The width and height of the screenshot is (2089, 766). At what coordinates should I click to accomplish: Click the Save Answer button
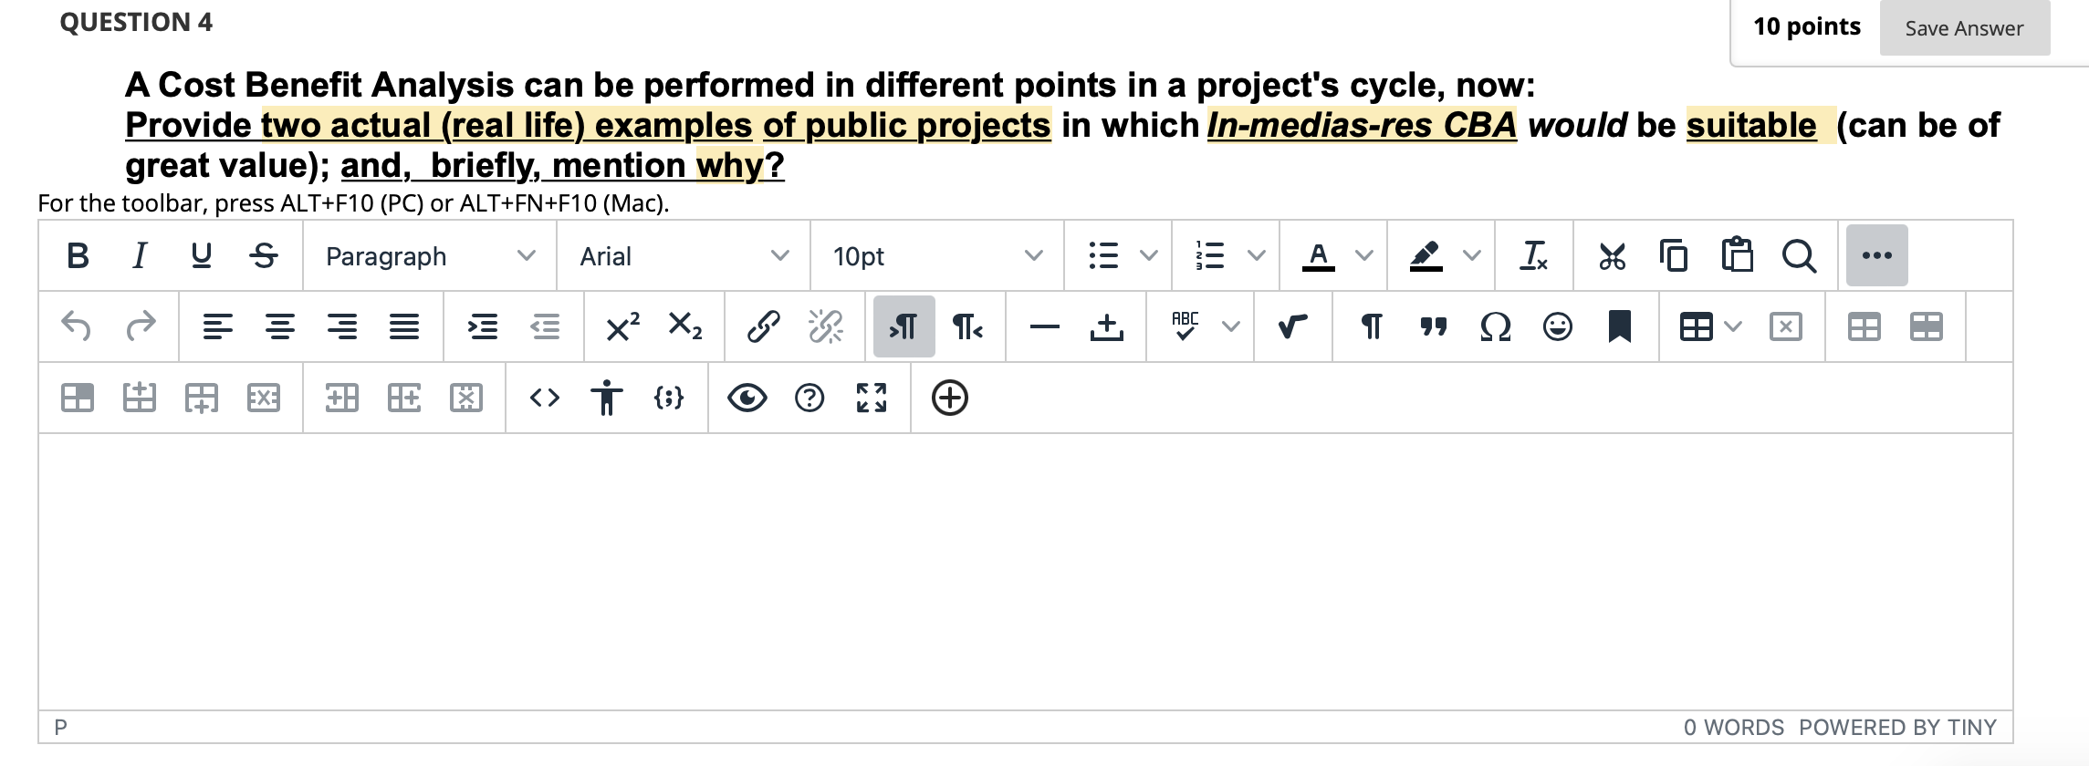pos(1964,28)
